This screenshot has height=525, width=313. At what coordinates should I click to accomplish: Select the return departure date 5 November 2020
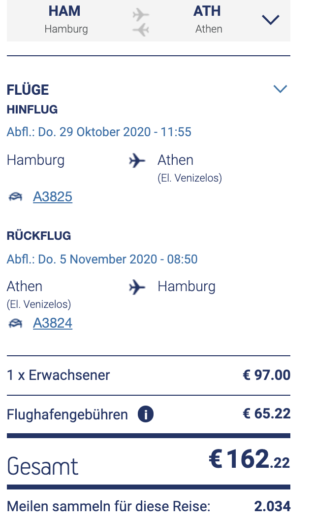102,259
